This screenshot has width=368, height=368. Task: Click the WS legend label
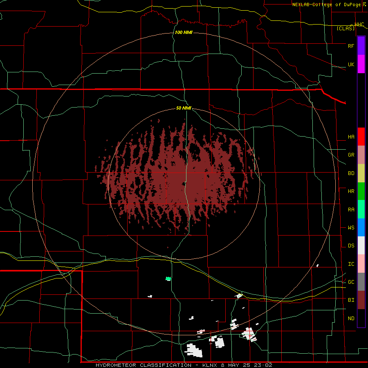351,228
